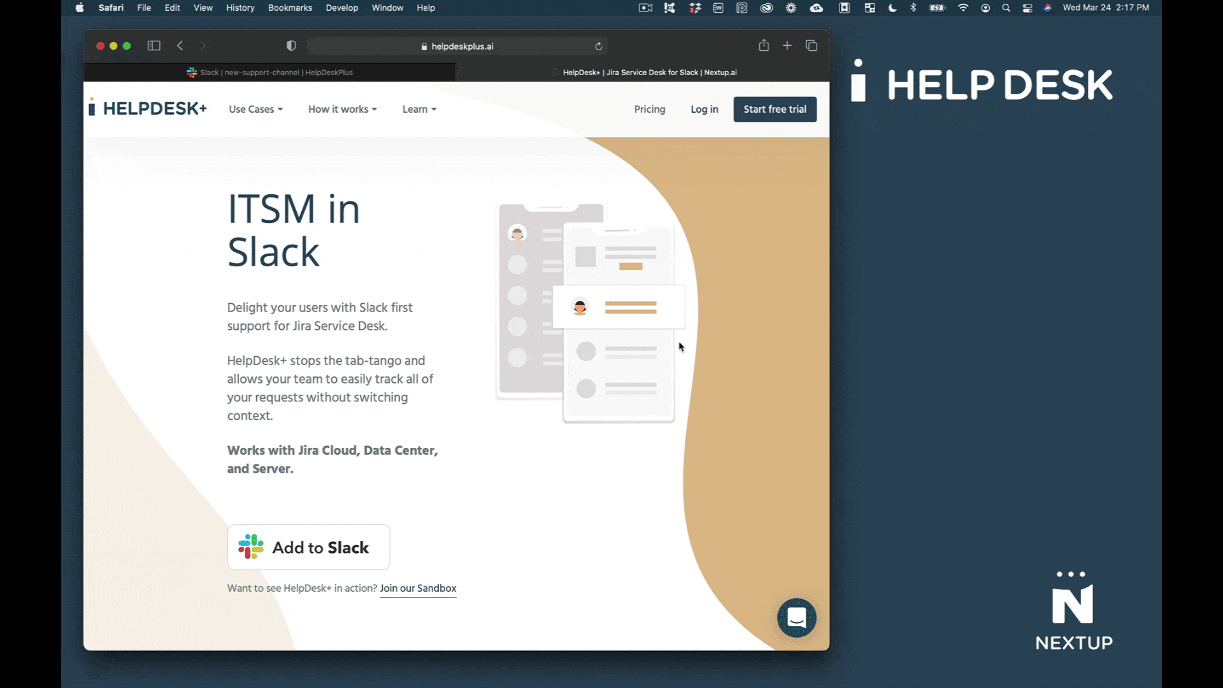This screenshot has height=688, width=1223.
Task: Open the View menu
Action: (203, 8)
